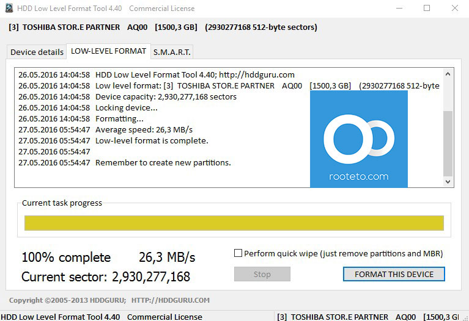Click the 'Average speed: 26,3 MB/s' log entry
469x321 pixels.
pyautogui.click(x=105, y=129)
